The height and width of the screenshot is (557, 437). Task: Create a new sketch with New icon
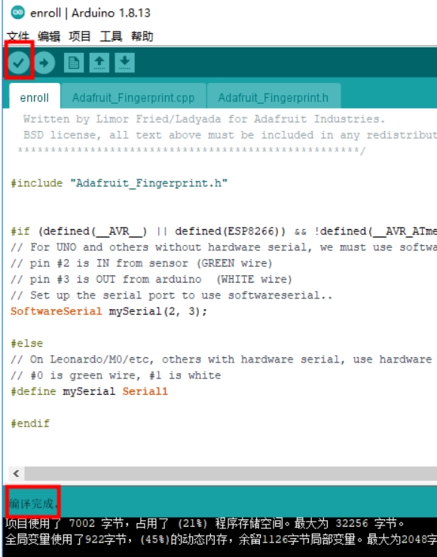tap(74, 63)
